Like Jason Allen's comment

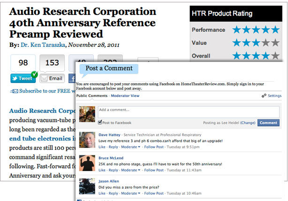[102, 194]
